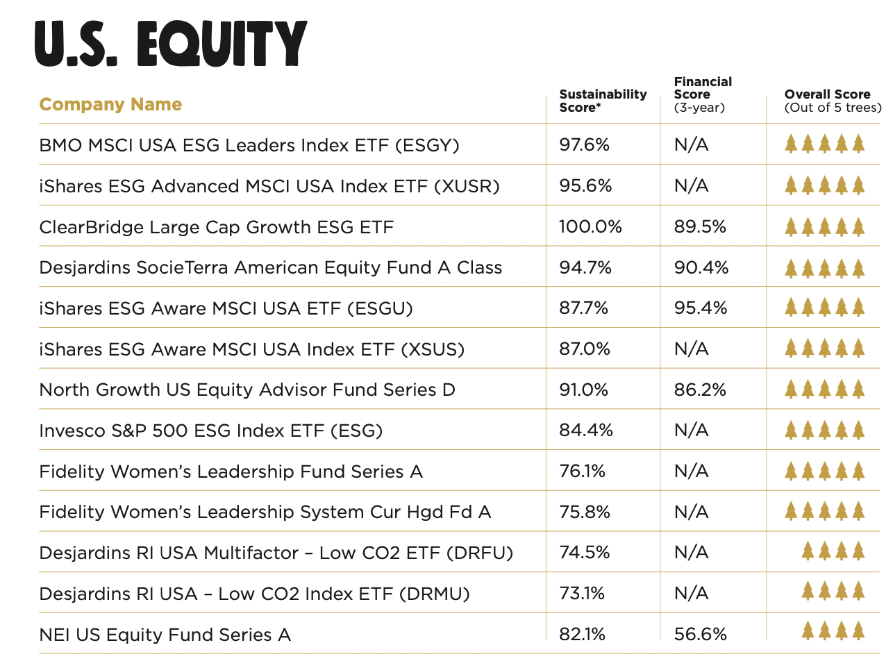Click the U.S. Equity heading

170,44
